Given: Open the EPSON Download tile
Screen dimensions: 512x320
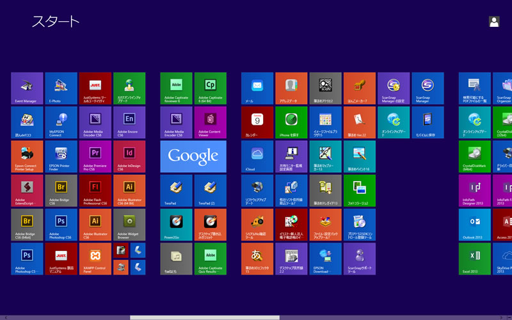Looking at the screenshot, I should (326, 259).
